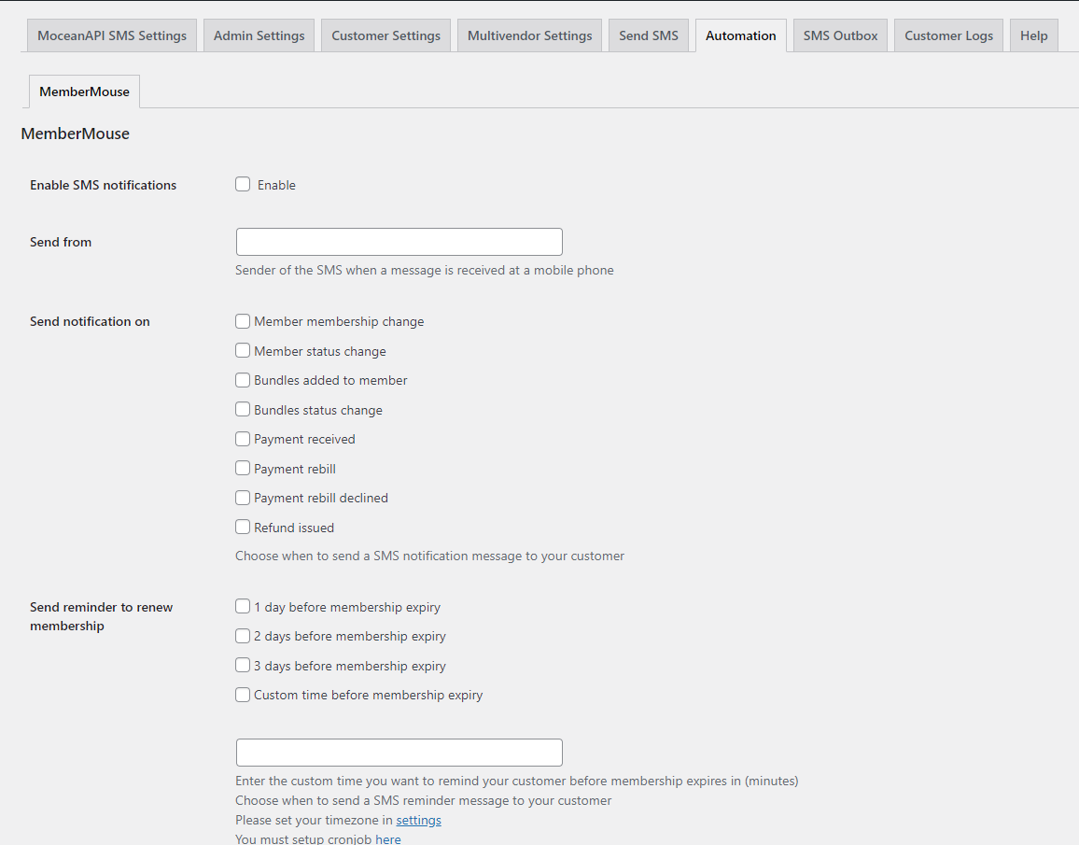Screen dimensions: 1079x845
Task: Check Member status change option
Action: 243,351
